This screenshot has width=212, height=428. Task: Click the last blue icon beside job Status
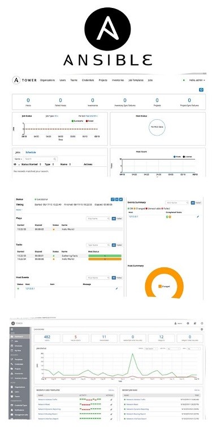(121, 199)
